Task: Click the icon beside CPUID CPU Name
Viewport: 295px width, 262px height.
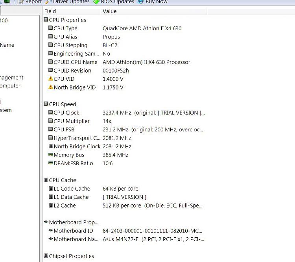Action: click(50, 62)
